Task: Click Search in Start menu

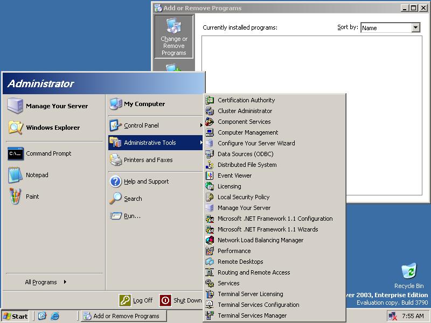Action: 156,199
